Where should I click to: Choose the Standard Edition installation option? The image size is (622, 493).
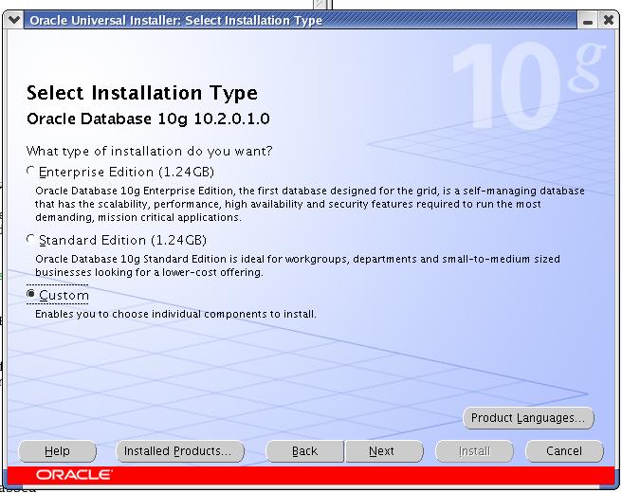31,240
